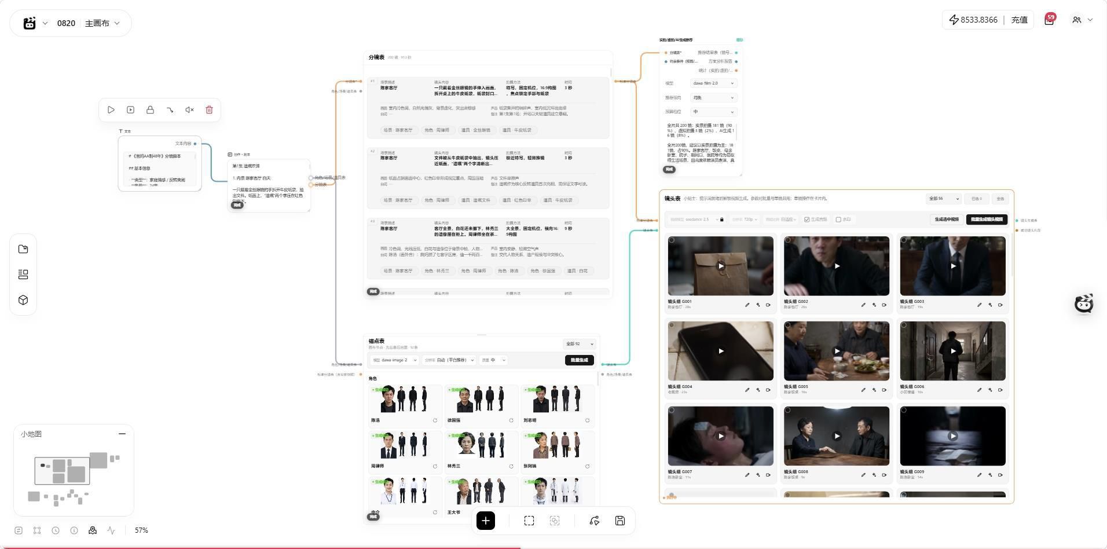1107x549 pixels.
Task: Click the camera icon for 镜头组 G005
Action: click(884, 390)
